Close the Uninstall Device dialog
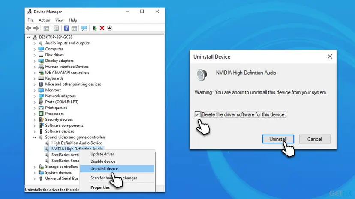 pyautogui.click(x=330, y=56)
